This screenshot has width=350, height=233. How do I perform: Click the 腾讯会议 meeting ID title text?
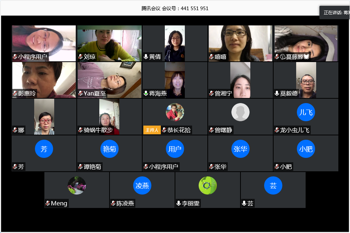175,8
